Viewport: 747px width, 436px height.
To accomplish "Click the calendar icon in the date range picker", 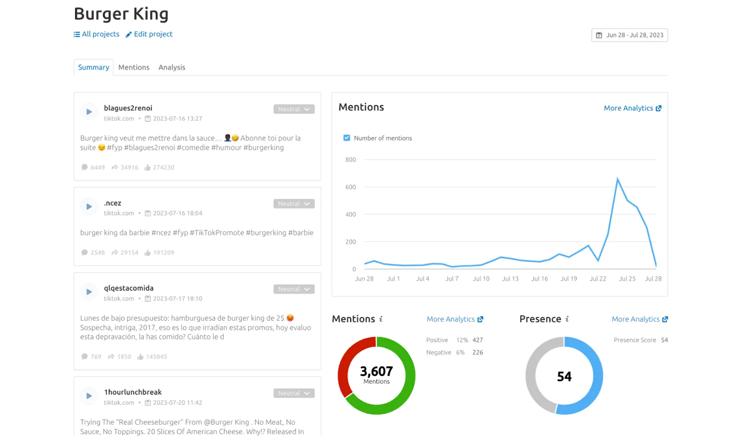I will (599, 35).
